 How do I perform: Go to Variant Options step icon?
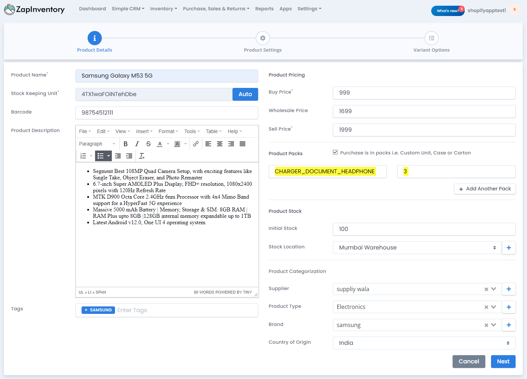tap(432, 38)
